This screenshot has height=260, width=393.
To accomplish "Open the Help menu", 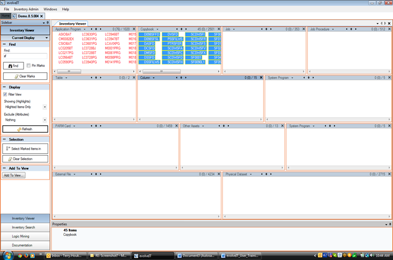I will 66,9.
